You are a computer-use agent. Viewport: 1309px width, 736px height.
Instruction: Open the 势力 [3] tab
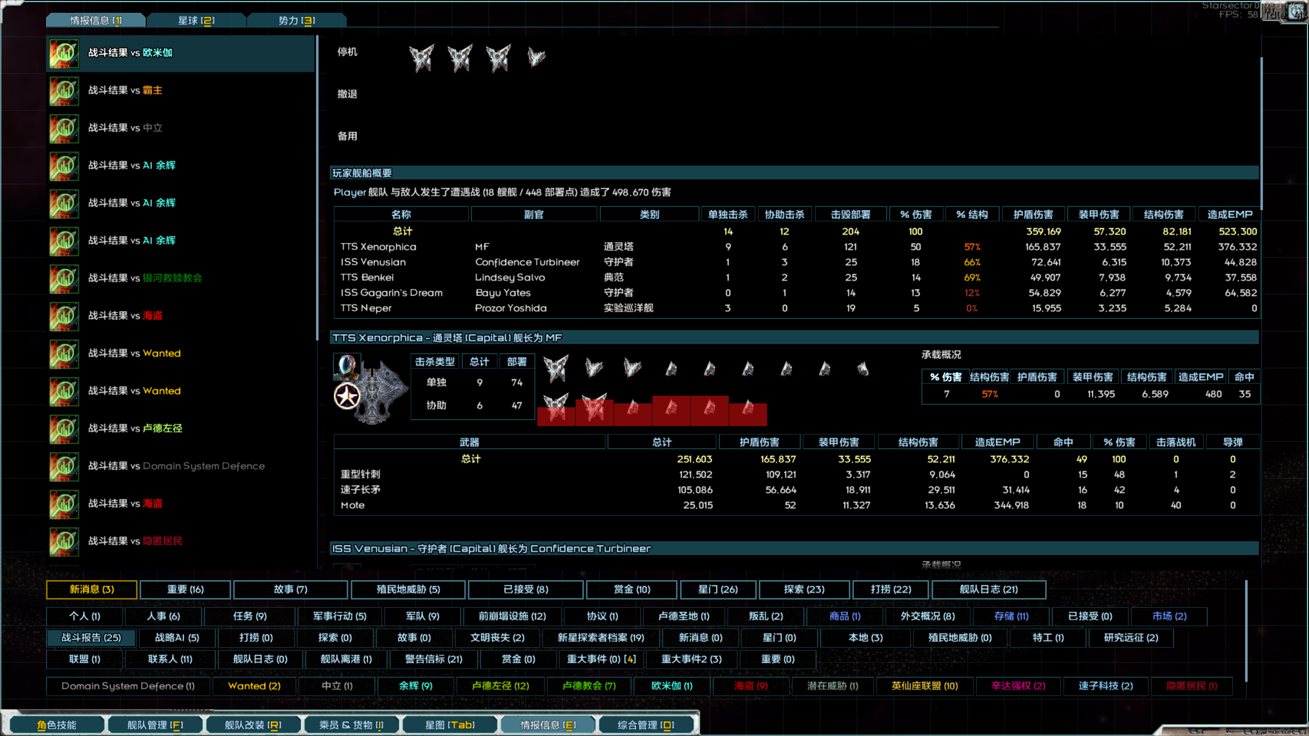click(x=297, y=20)
